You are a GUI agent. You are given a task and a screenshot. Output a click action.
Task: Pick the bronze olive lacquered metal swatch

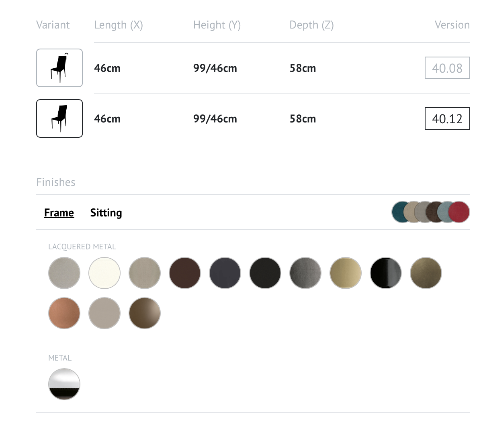[426, 273]
